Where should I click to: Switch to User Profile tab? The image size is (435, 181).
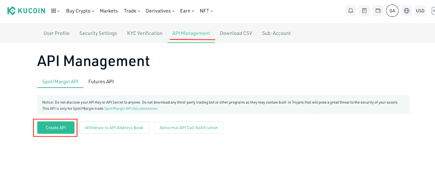coord(57,33)
